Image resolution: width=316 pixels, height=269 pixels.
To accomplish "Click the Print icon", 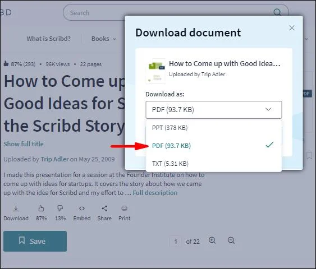I will 125,208.
